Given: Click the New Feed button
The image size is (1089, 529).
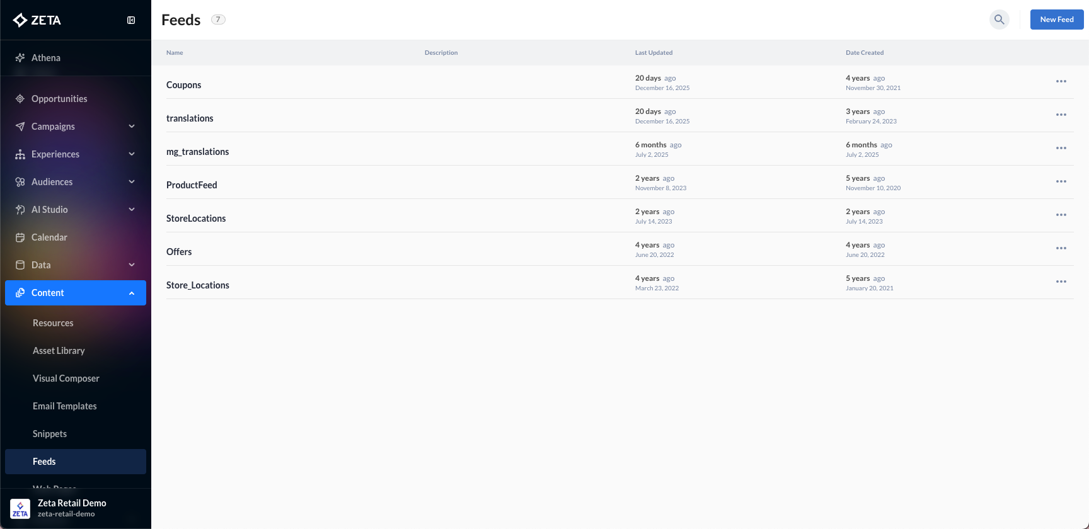Looking at the screenshot, I should coord(1056,20).
